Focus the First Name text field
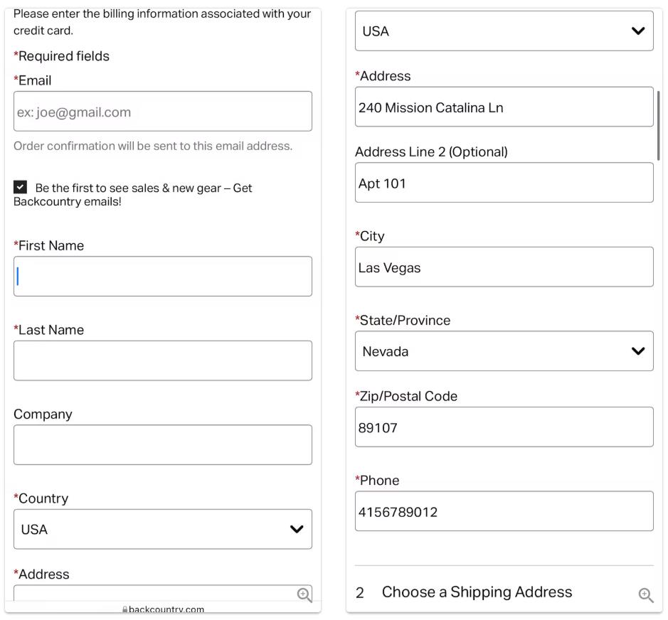 tap(162, 277)
